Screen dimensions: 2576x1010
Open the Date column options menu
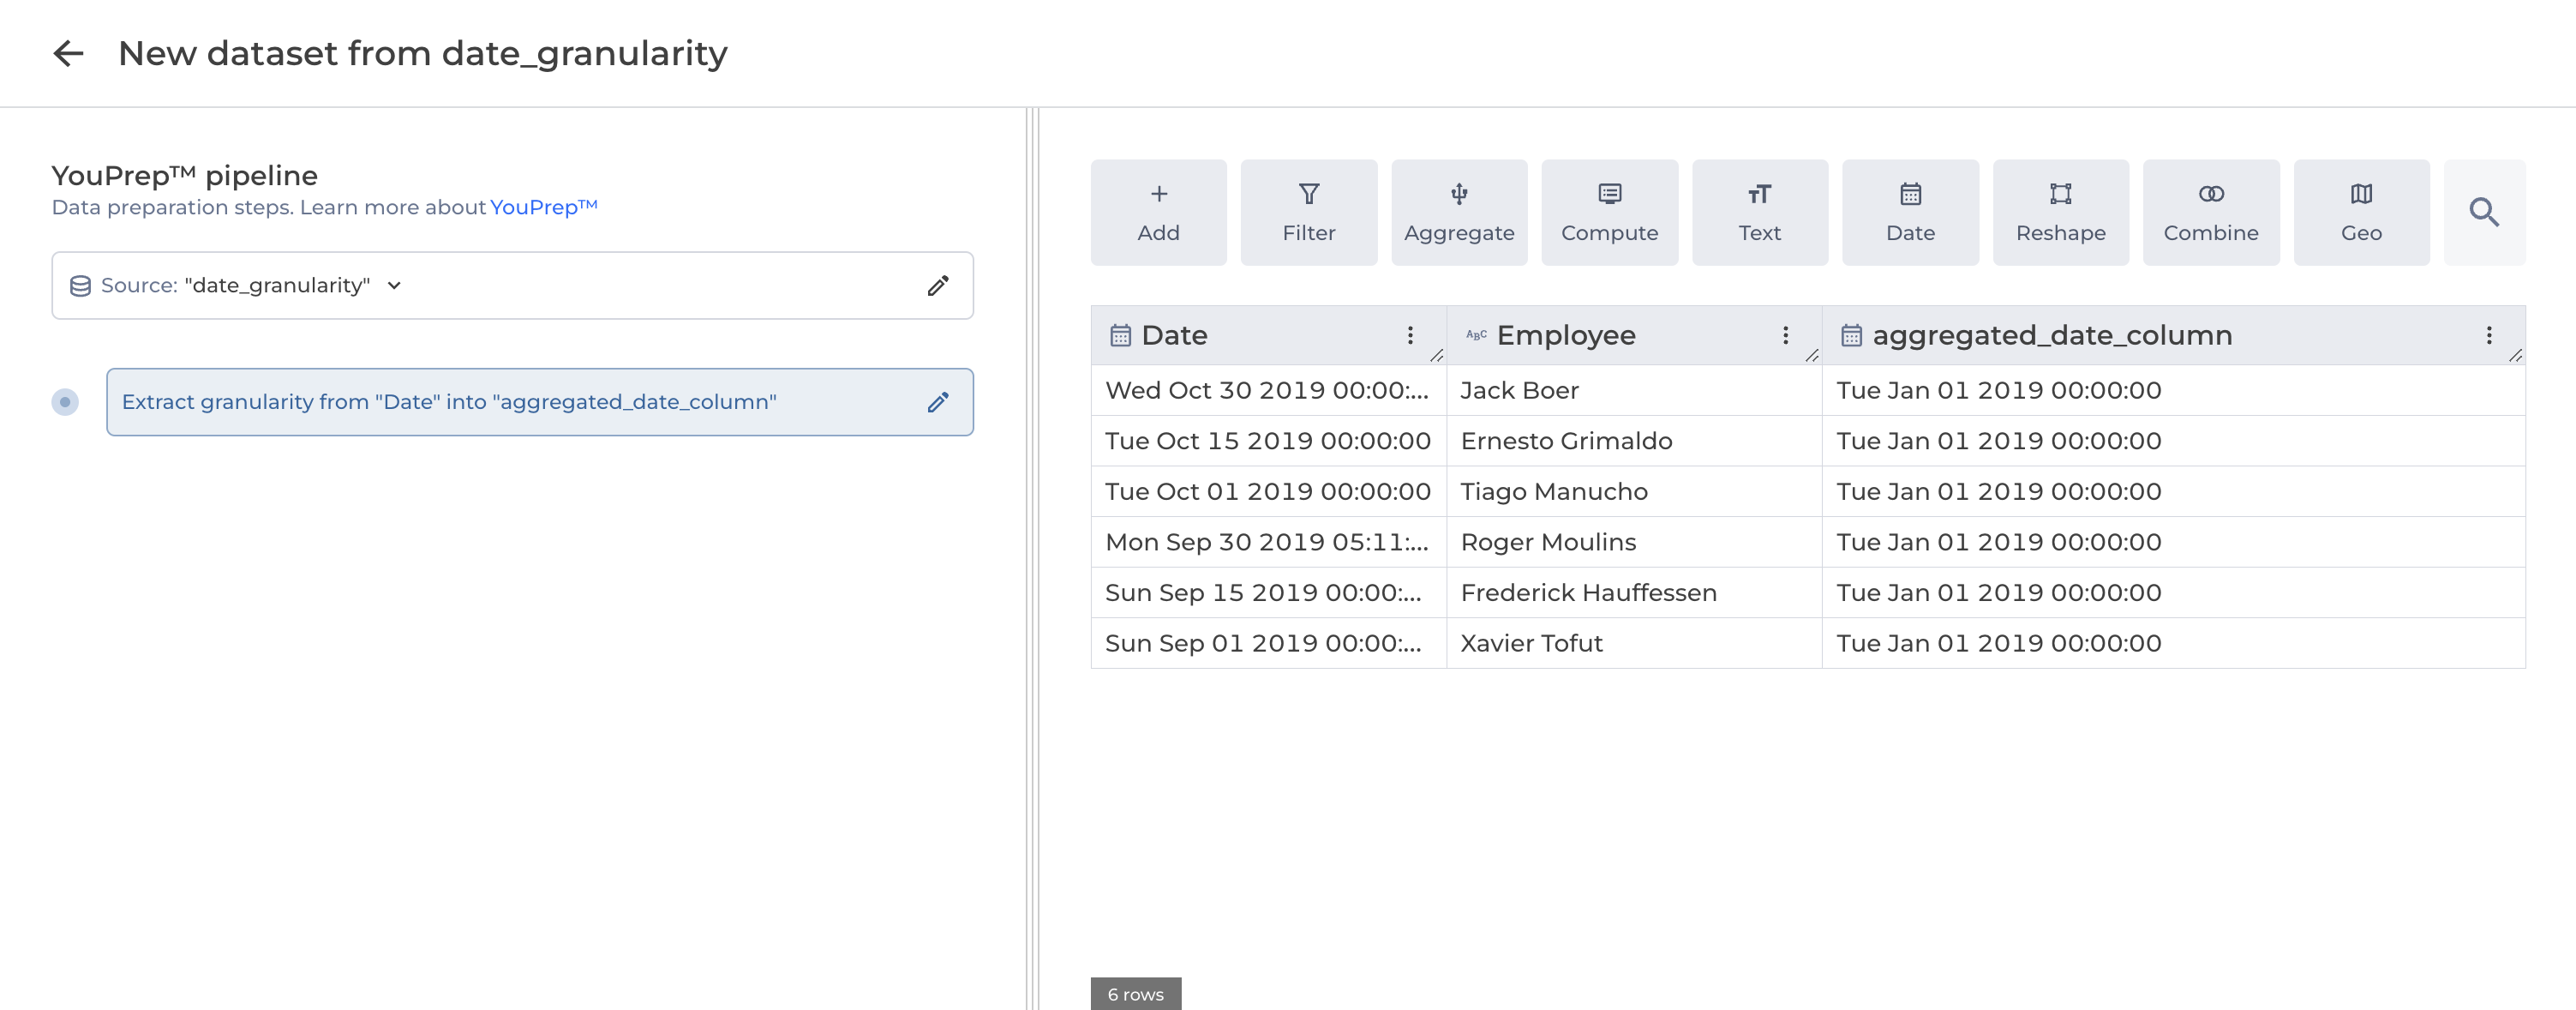coord(1409,335)
